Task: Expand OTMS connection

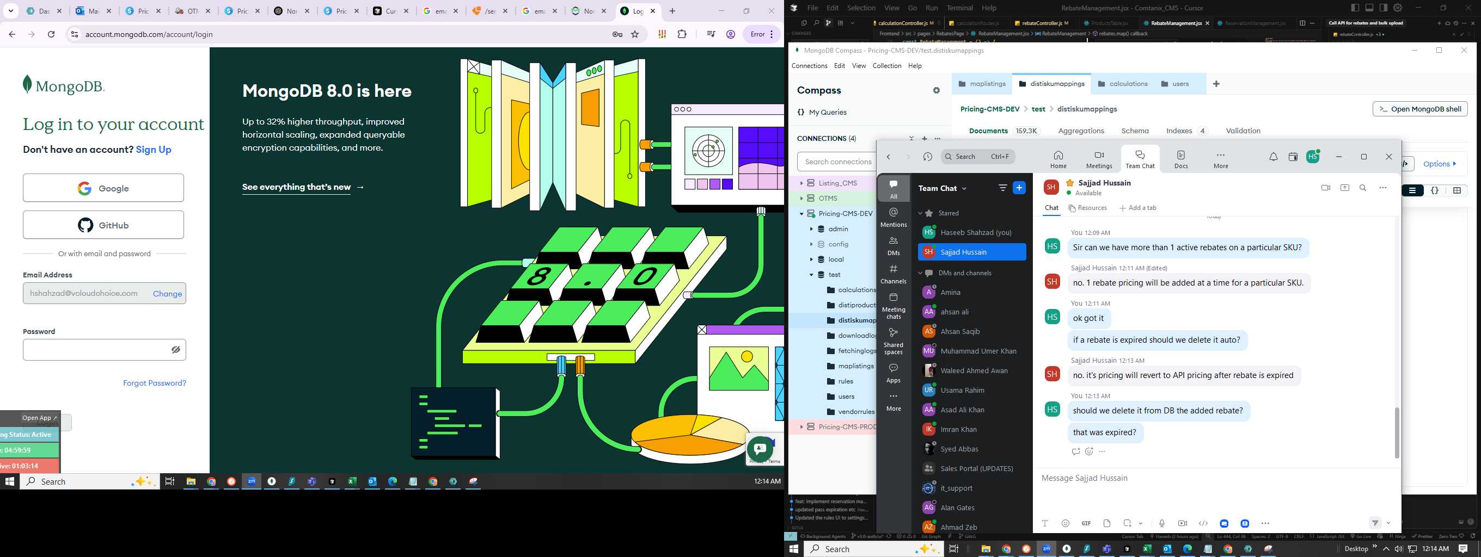Action: (801, 198)
